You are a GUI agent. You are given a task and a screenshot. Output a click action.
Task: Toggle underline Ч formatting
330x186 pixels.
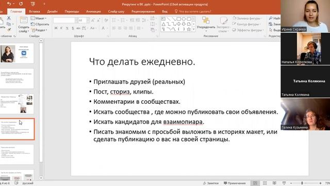pyautogui.click(x=67, y=28)
